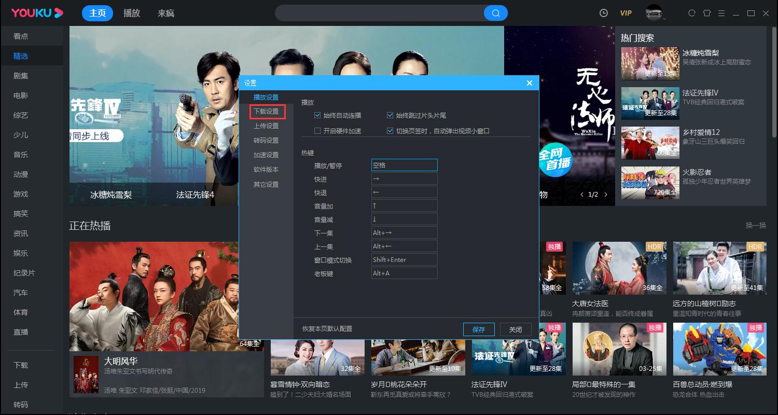Toggle the 始终自动连播 checkbox

[317, 115]
